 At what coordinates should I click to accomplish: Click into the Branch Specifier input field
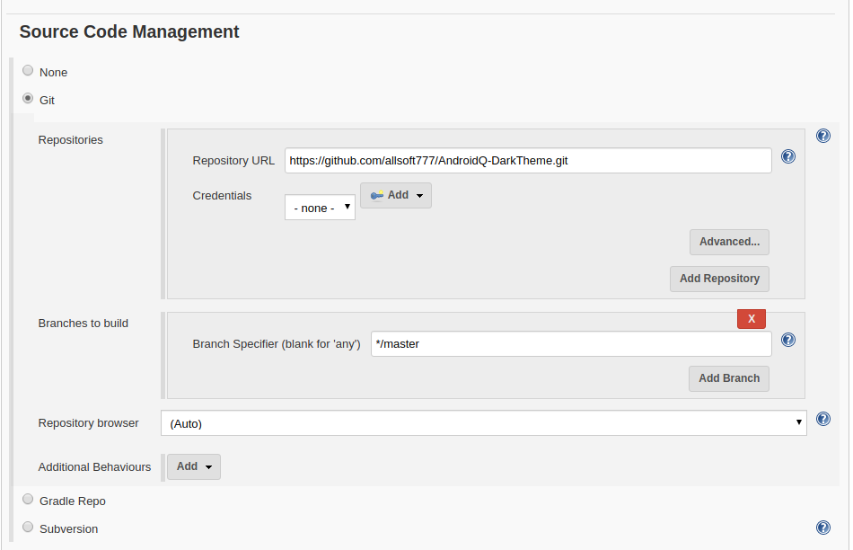click(571, 344)
